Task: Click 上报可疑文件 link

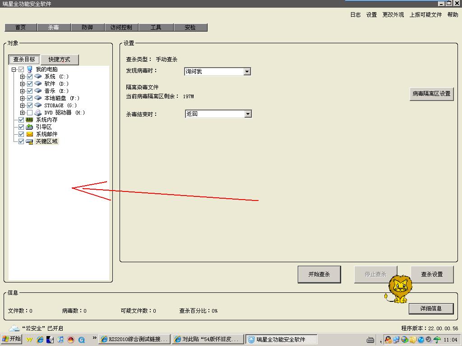Action: (425, 15)
